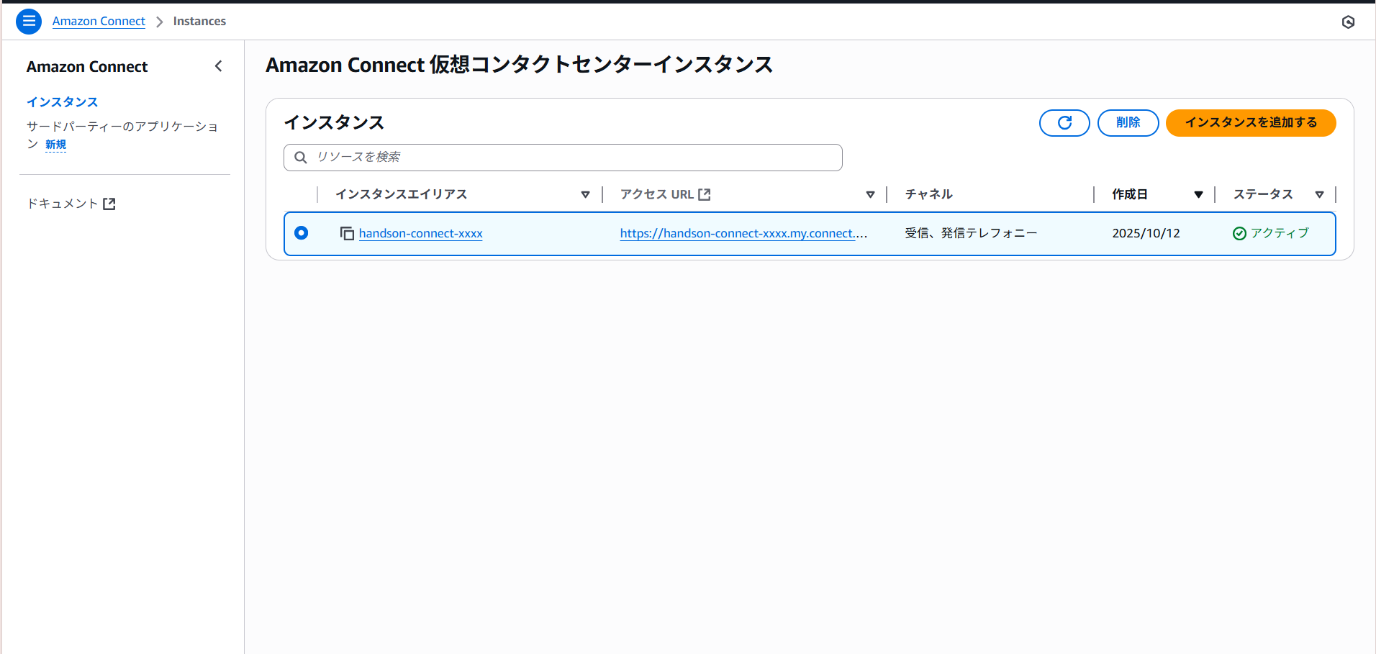Collapse the Amazon Connect side panel
Screen dimensions: 1376x654
coord(219,66)
